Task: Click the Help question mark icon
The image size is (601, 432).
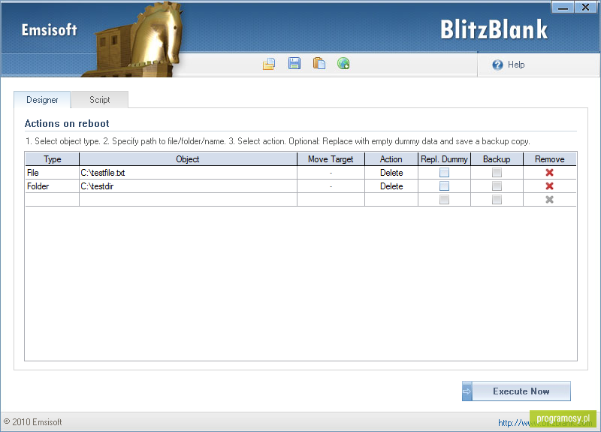Action: click(497, 65)
